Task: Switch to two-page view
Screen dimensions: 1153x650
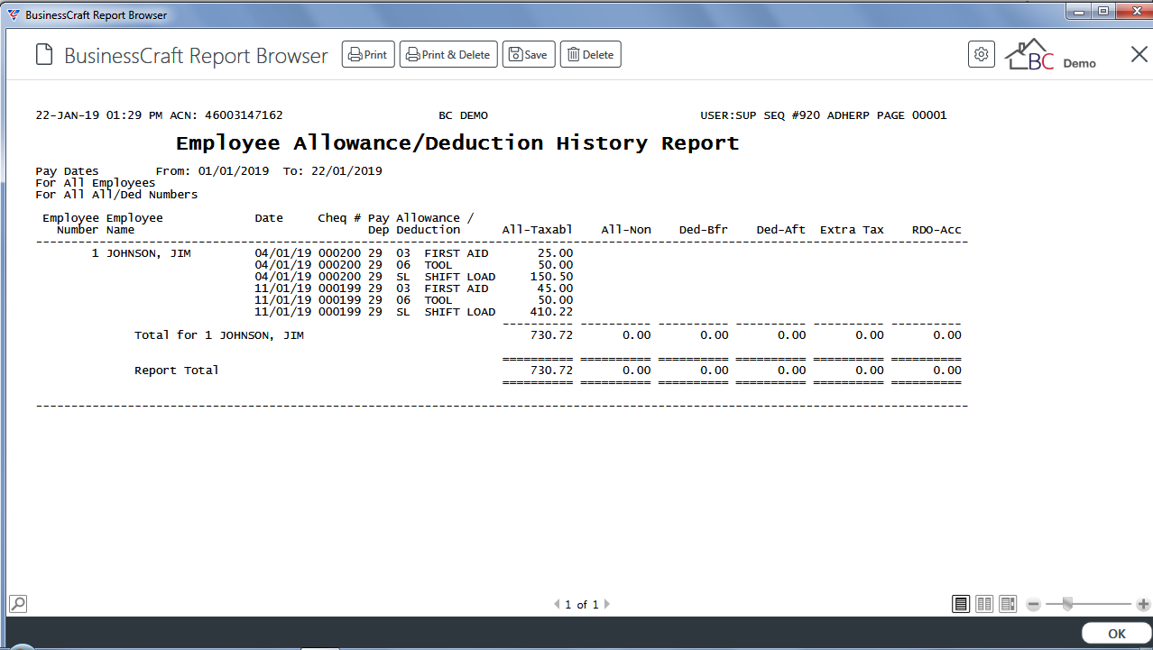Action: (985, 604)
